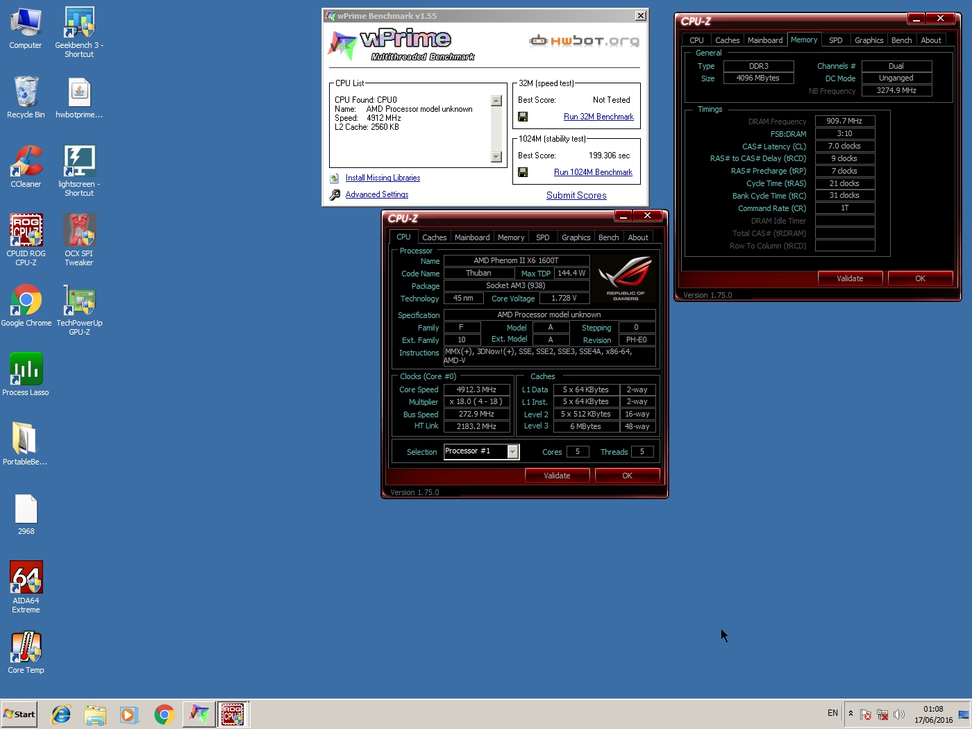Switch to Bench tab in Memory CPU-Z window
This screenshot has width=972, height=729.
[902, 40]
